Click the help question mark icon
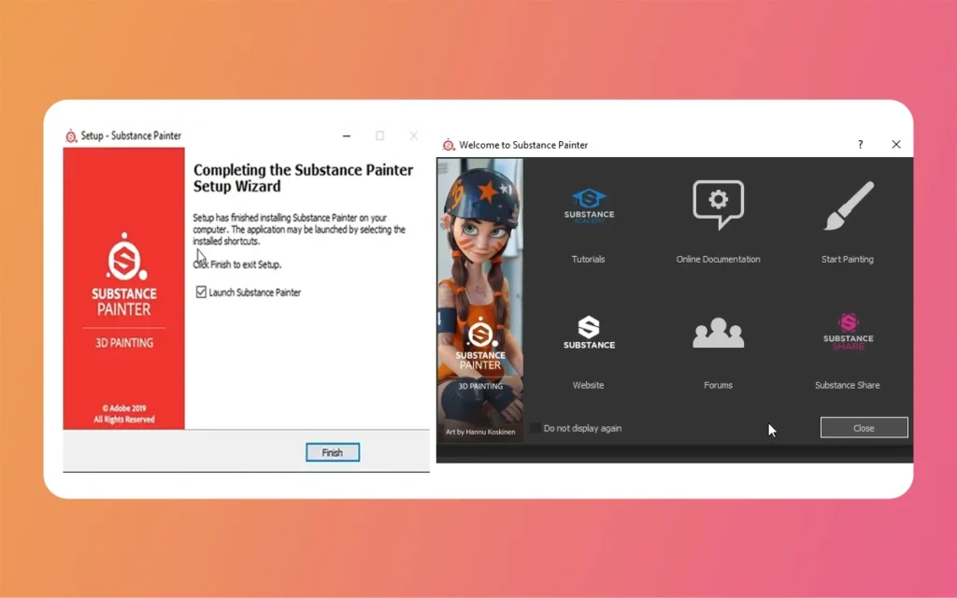The width and height of the screenshot is (957, 598). click(x=860, y=145)
